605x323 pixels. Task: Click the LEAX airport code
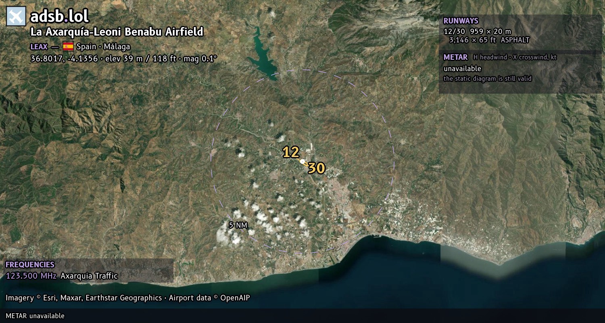pos(39,46)
